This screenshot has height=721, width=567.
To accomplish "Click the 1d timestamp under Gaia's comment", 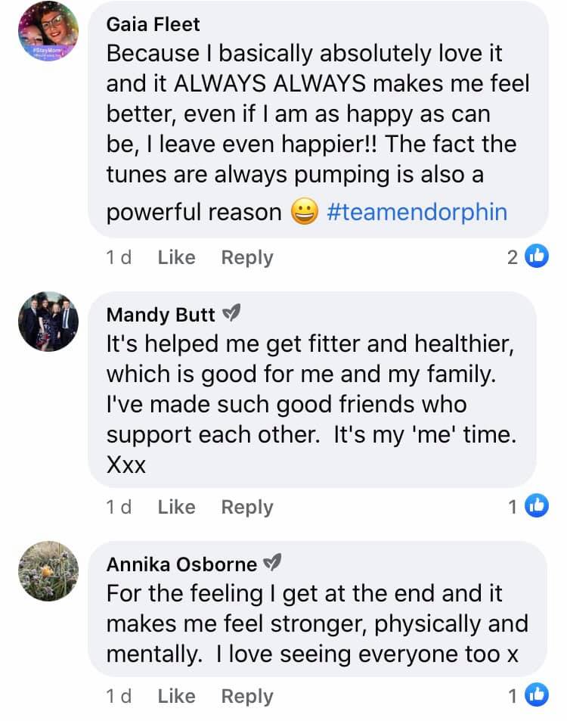I will tap(119, 257).
